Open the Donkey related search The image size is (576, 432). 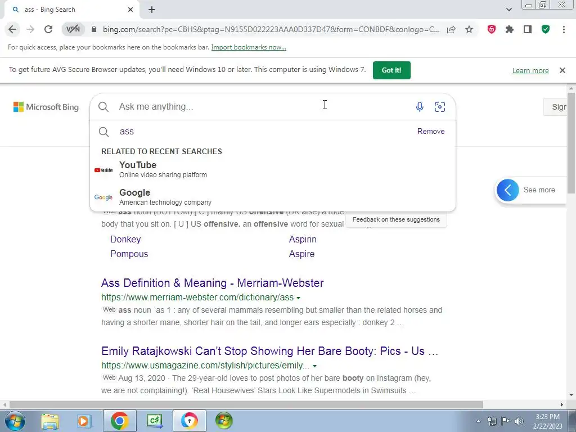(125, 239)
